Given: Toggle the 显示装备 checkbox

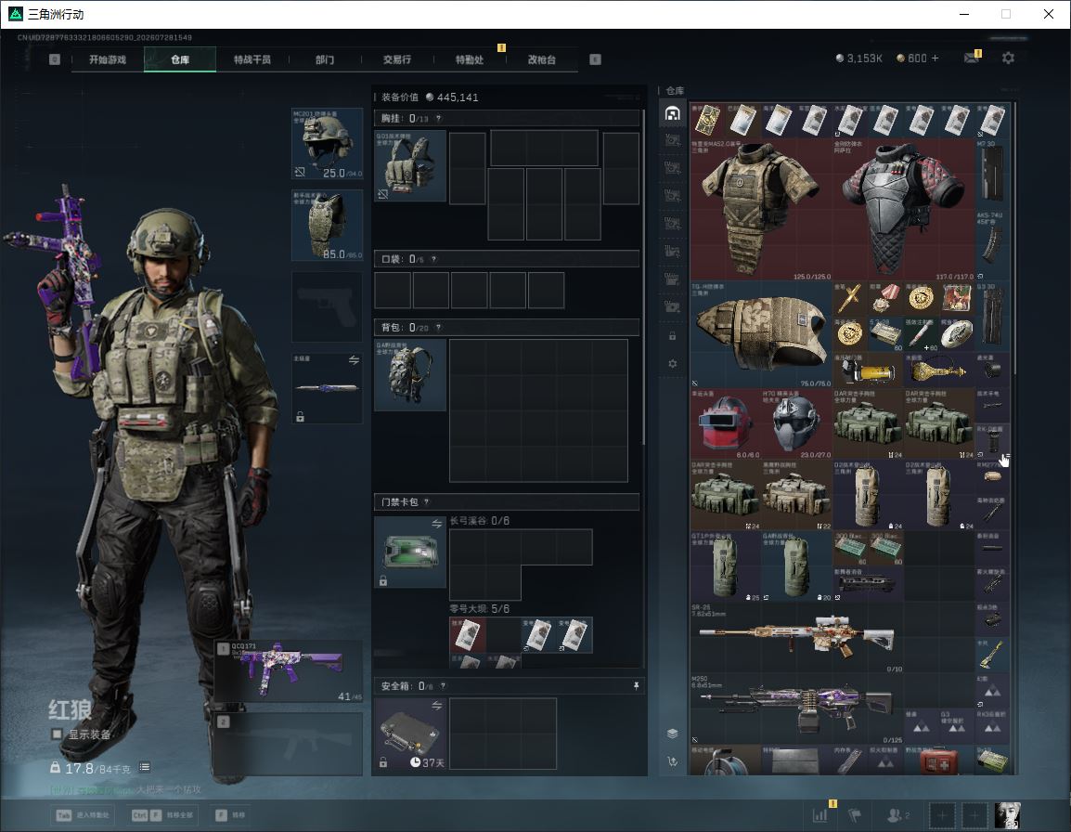Looking at the screenshot, I should click(57, 734).
